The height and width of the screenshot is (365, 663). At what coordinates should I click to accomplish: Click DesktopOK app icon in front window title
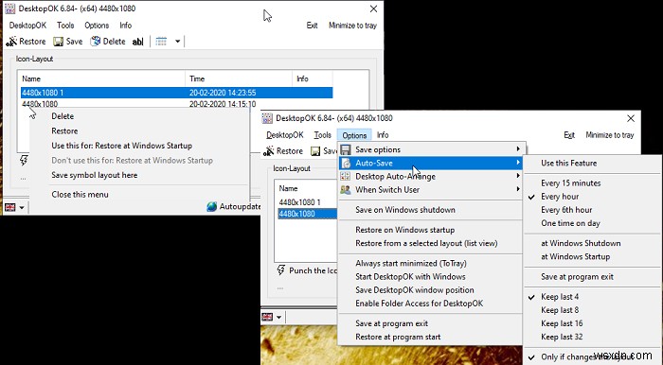point(267,118)
